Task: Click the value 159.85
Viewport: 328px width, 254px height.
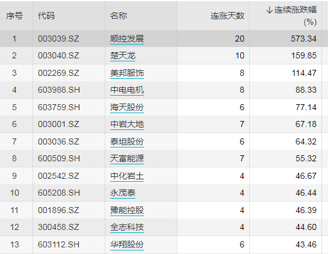Action: (304, 55)
